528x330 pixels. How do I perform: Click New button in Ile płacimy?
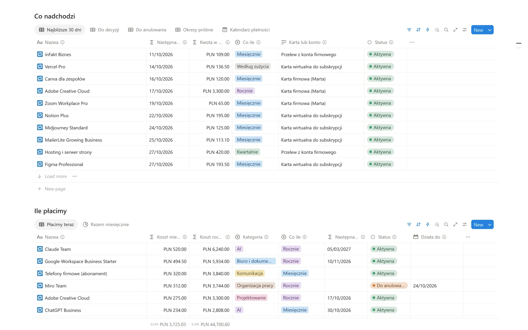[478, 224]
